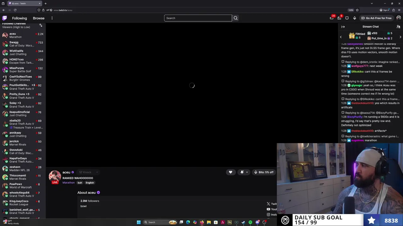This screenshot has height=226, width=403.
Task: Toggle the notification bell for aceu
Action: point(242,172)
